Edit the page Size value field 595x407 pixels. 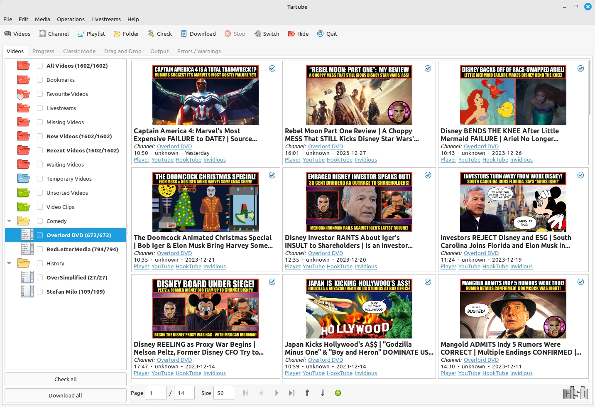point(223,392)
